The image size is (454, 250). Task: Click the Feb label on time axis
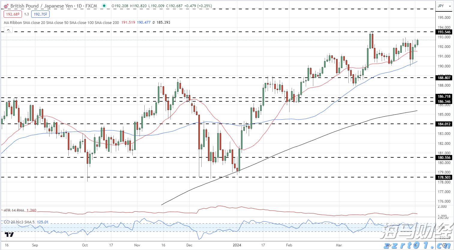click(x=289, y=245)
